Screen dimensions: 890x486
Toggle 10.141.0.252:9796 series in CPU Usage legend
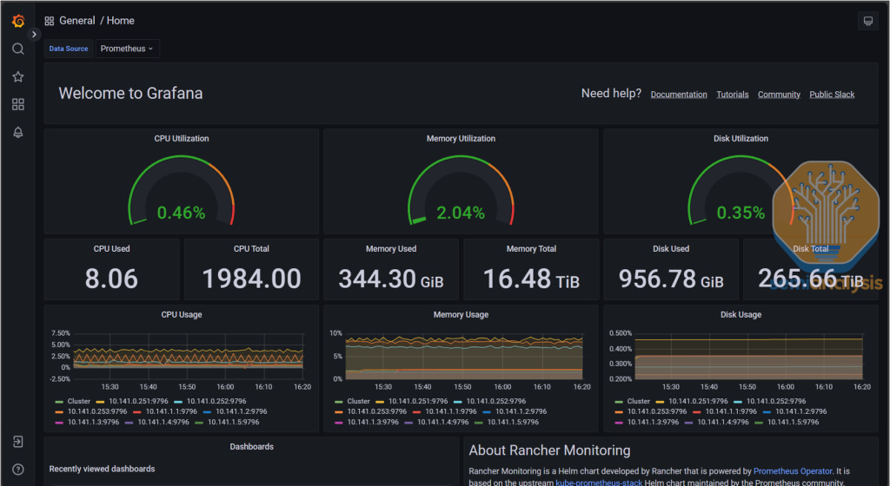click(216, 402)
